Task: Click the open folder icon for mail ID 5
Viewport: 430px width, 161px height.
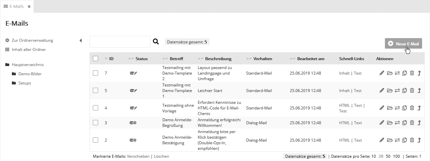Action: tap(390, 90)
